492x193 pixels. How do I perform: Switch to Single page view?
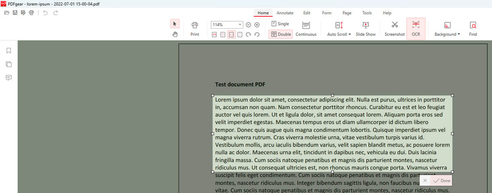(x=280, y=24)
